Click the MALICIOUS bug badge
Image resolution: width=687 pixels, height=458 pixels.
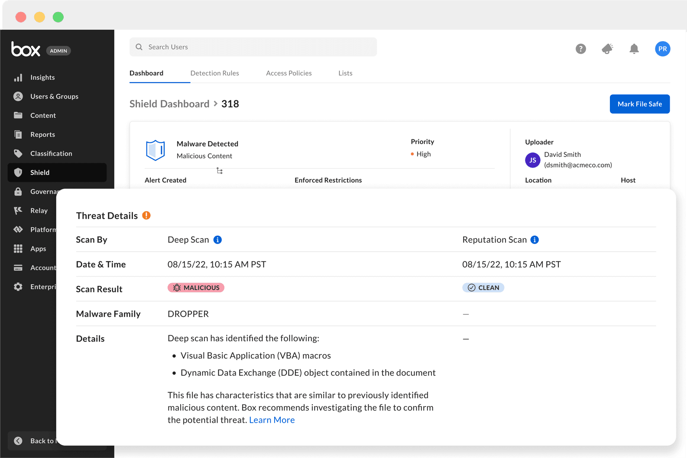[196, 288]
